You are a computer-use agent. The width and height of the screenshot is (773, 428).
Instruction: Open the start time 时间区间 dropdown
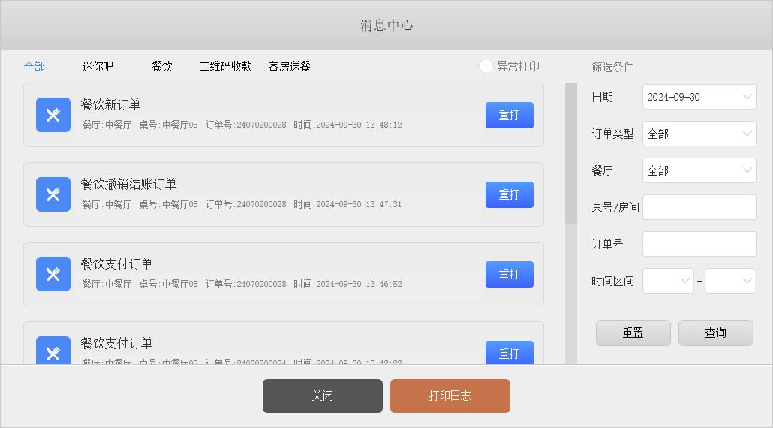pos(668,281)
